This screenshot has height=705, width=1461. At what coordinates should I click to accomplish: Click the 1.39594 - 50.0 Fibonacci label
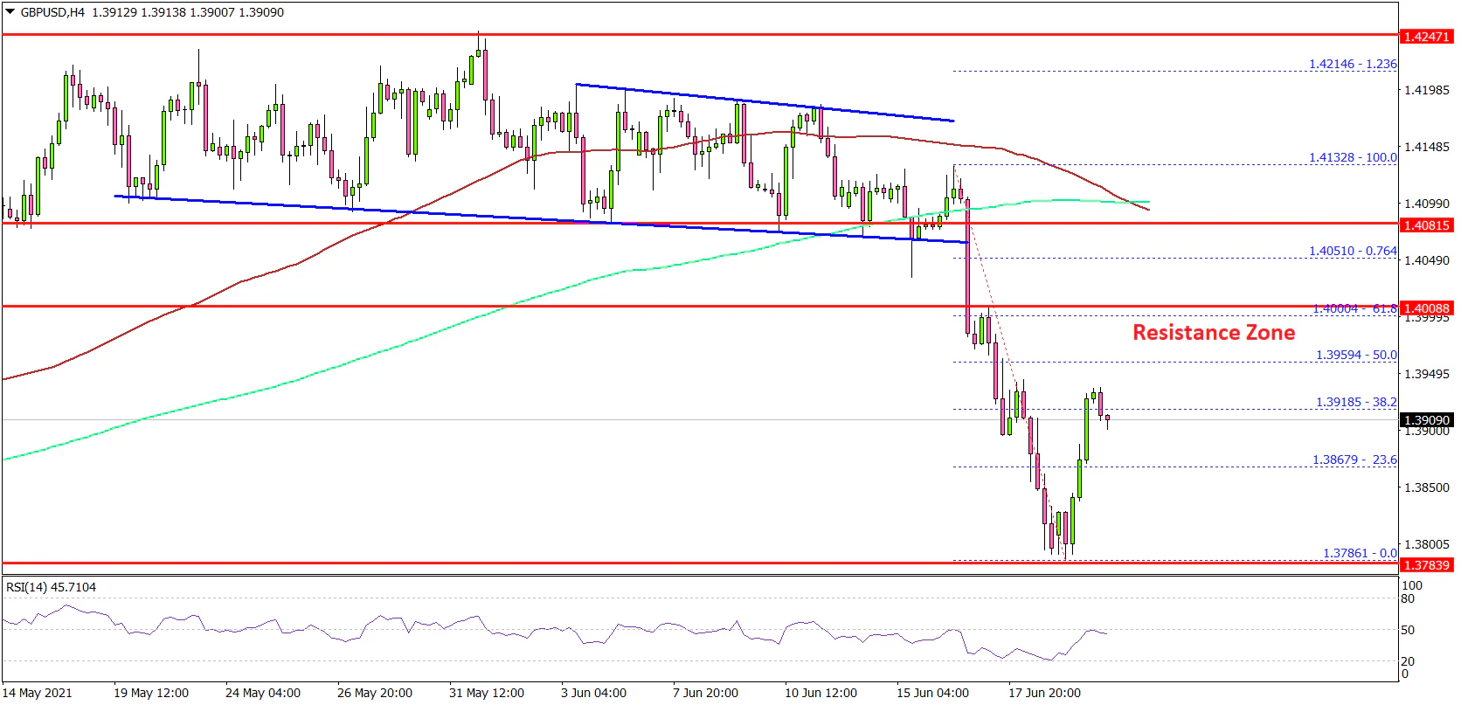point(1355,356)
